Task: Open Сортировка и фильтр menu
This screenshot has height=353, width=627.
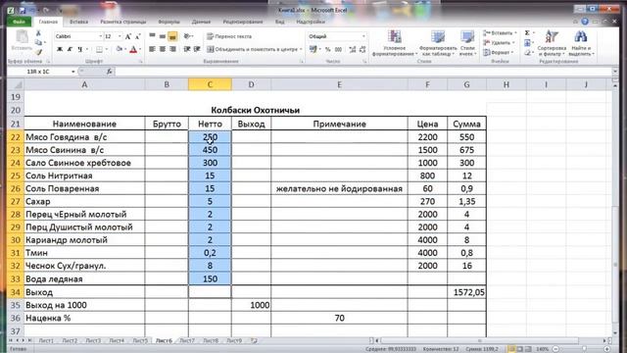Action: tap(552, 43)
